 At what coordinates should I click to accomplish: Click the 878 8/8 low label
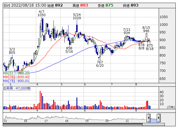pyautogui.click(x=141, y=47)
